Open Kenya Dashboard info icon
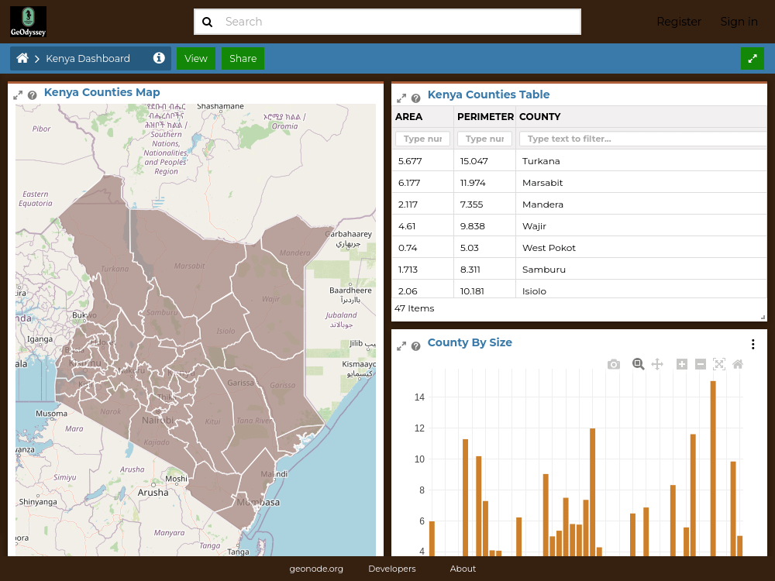Viewport: 775px width, 581px height. pyautogui.click(x=159, y=58)
